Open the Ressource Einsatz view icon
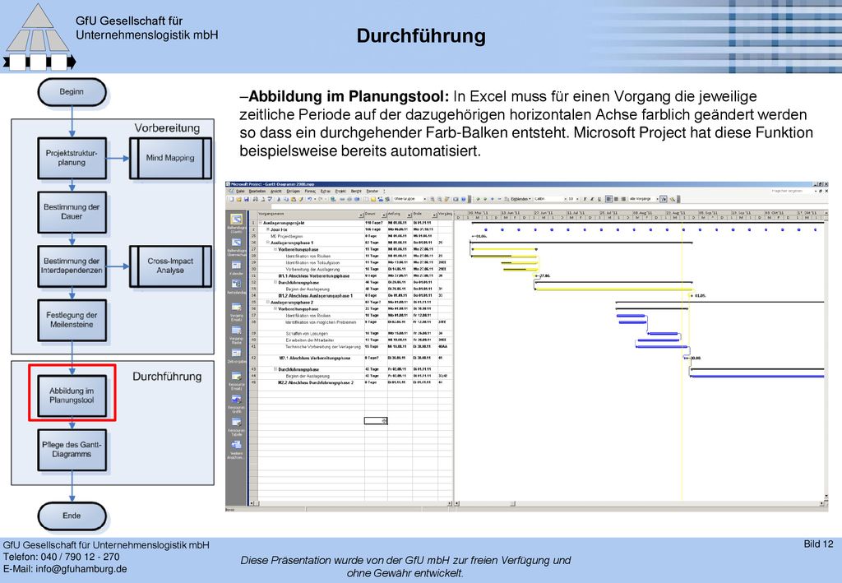842x583 pixels. pos(236,377)
